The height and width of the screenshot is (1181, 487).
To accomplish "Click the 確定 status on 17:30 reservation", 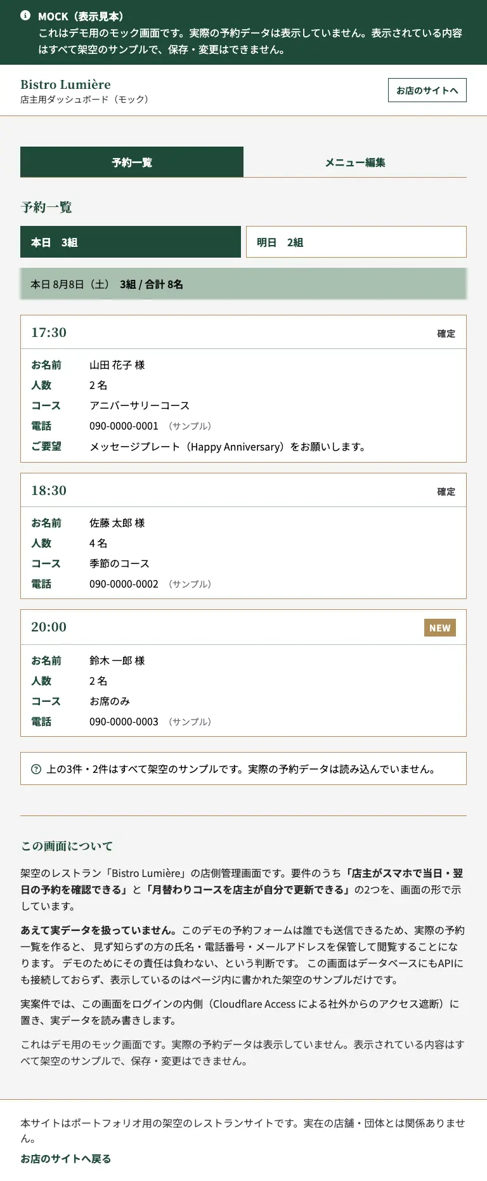I will 446,334.
